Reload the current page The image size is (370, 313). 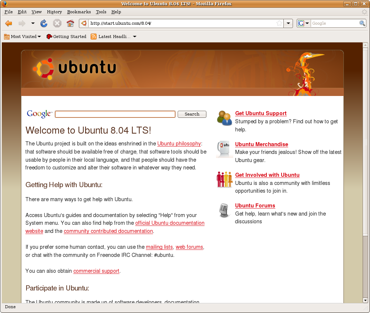point(44,23)
